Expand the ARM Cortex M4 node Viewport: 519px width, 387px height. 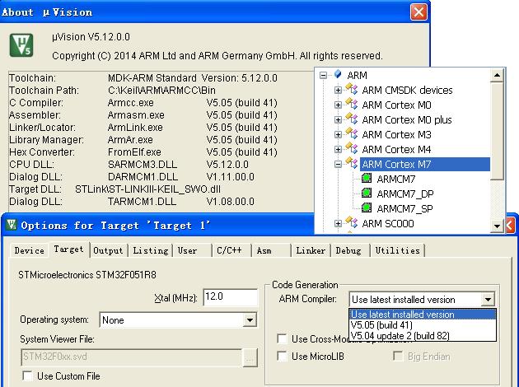[x=338, y=150]
